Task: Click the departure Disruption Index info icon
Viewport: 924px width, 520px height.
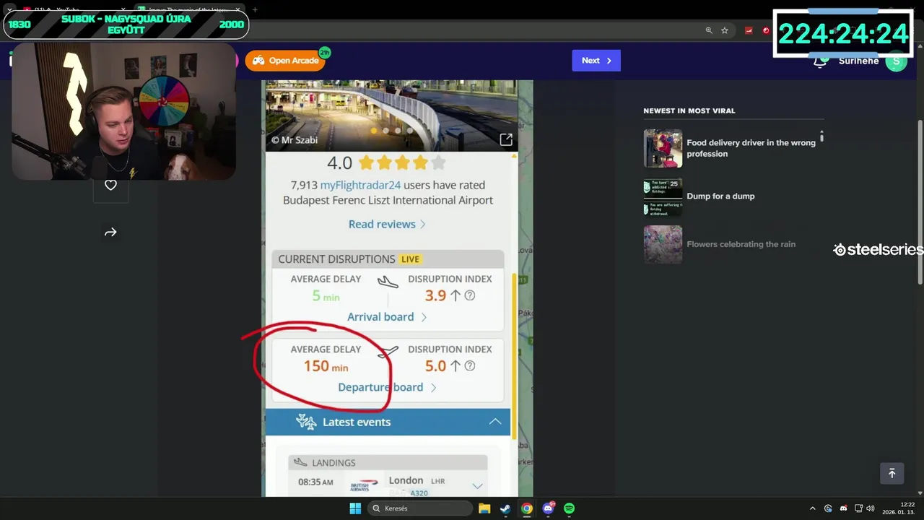Action: pos(470,366)
